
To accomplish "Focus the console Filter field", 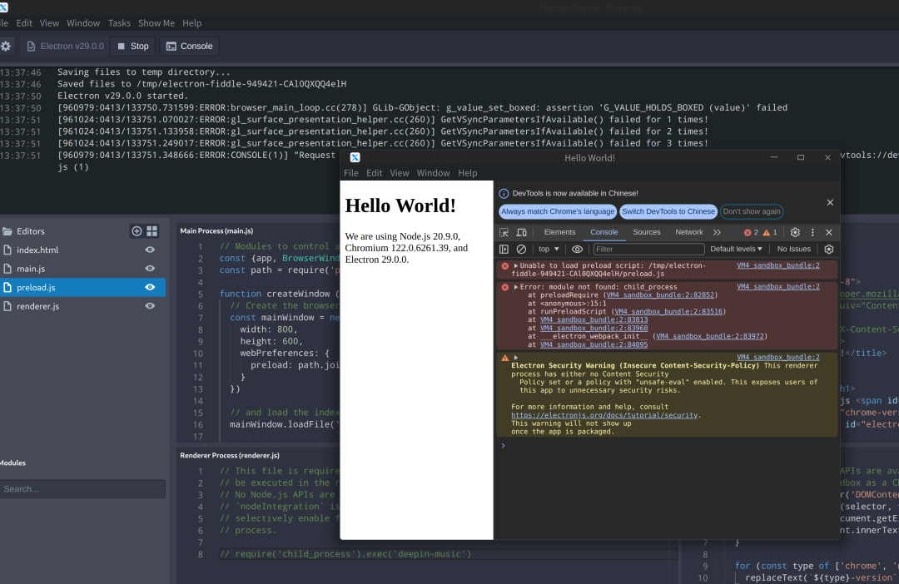I will click(648, 250).
